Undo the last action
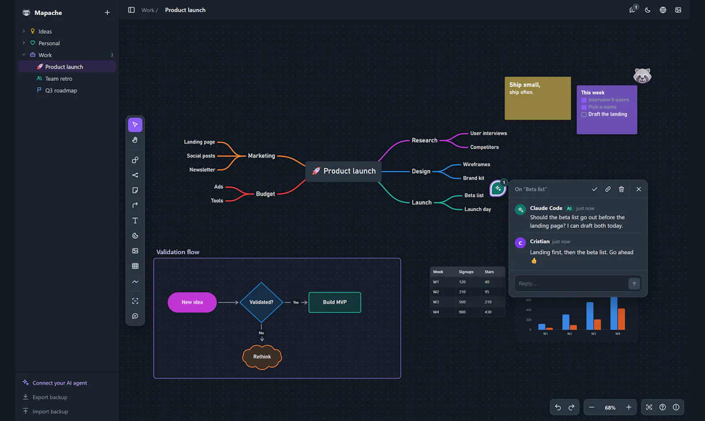This screenshot has height=421, width=705. pyautogui.click(x=558, y=407)
